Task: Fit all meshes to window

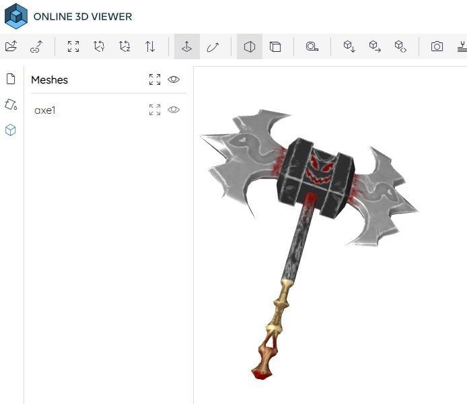Action: click(x=155, y=79)
